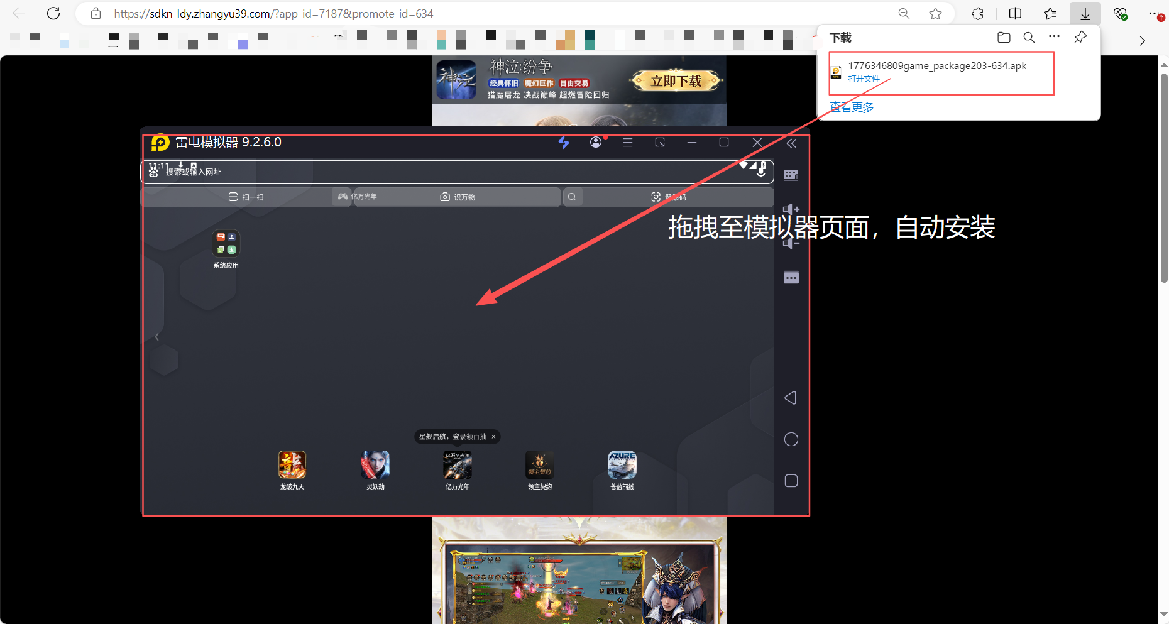Image resolution: width=1169 pixels, height=624 pixels.
Task: Toggle split screen view icon
Action: pos(1015,13)
